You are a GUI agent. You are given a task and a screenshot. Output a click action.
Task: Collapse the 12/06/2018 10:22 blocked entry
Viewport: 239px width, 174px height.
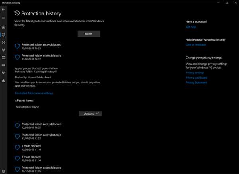41,58
